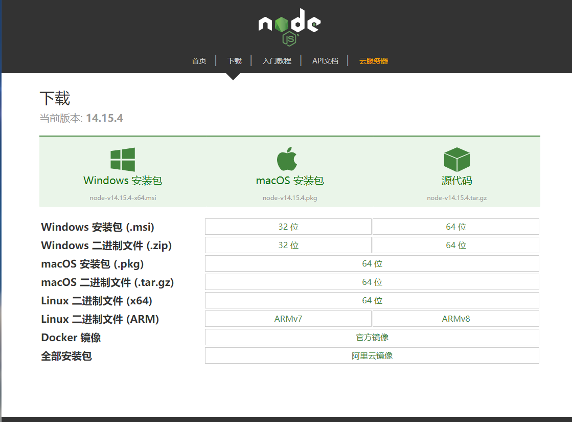This screenshot has height=422, width=572.
Task: Select 64 位 for Windows 安装包 (.msi)
Action: coord(456,227)
